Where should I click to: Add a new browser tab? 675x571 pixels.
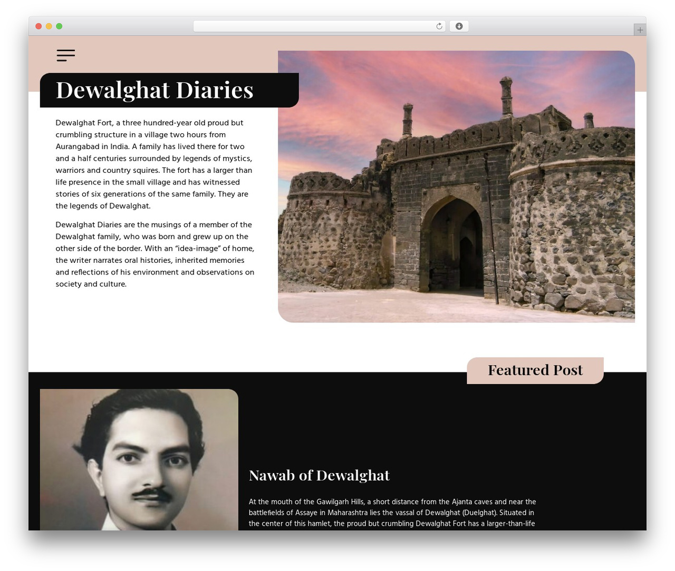pos(640,30)
